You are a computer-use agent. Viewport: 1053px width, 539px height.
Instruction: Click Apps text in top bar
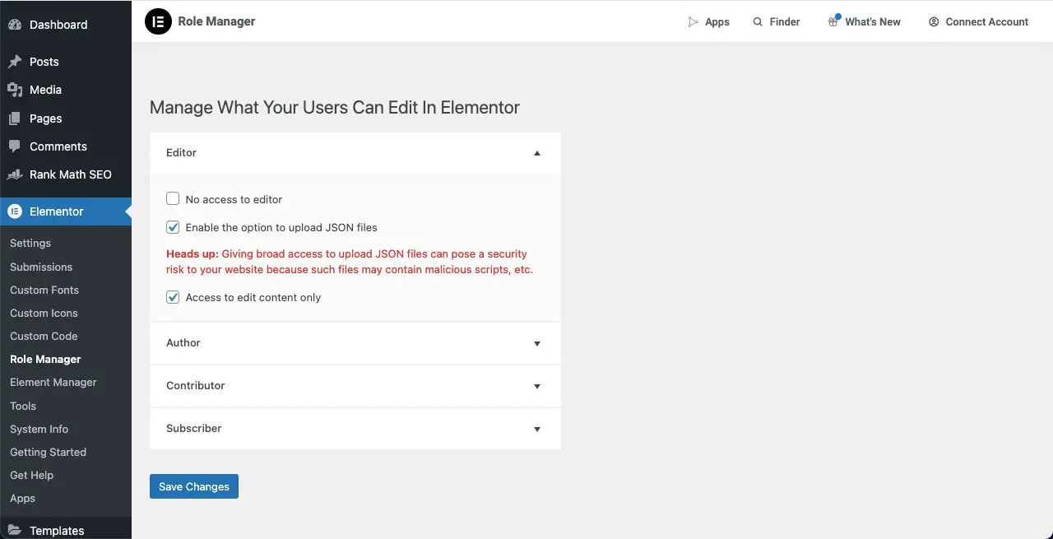[x=717, y=22]
